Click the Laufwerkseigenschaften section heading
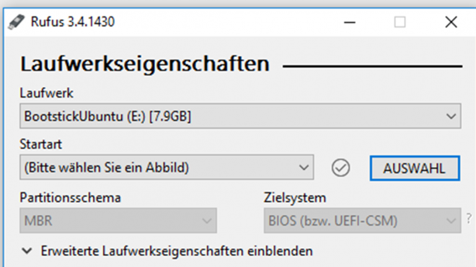476x267 pixels. (145, 64)
